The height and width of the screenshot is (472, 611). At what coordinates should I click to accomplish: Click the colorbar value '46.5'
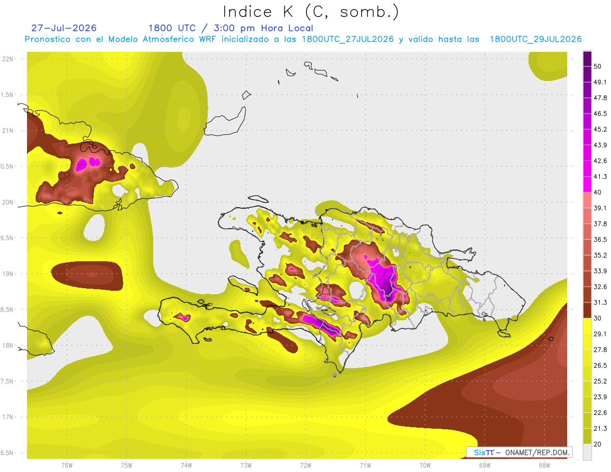point(600,114)
